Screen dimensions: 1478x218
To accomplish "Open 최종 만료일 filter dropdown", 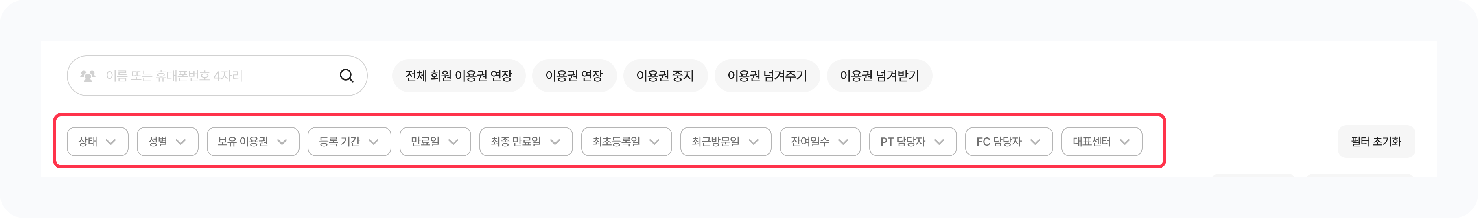I will pyautogui.click(x=526, y=142).
